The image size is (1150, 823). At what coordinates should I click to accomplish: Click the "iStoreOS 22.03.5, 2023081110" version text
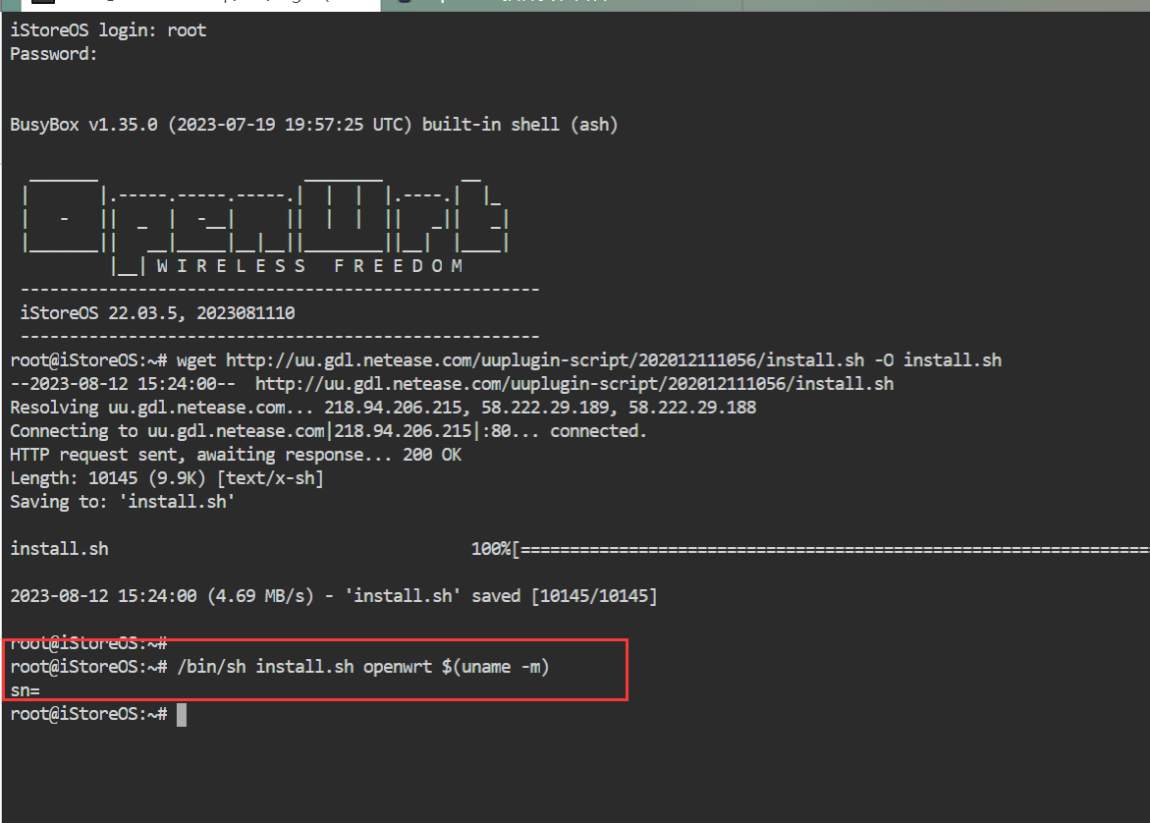click(157, 313)
